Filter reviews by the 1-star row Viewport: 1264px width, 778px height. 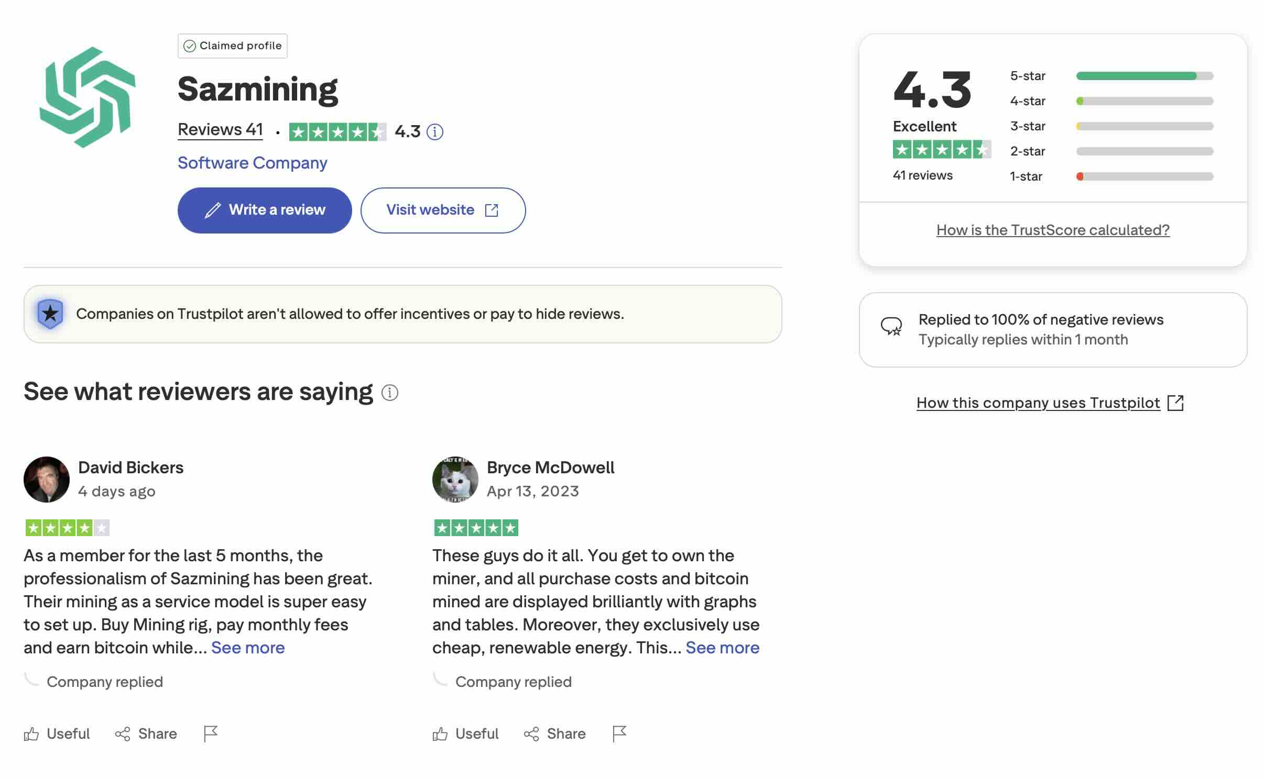coord(1144,176)
